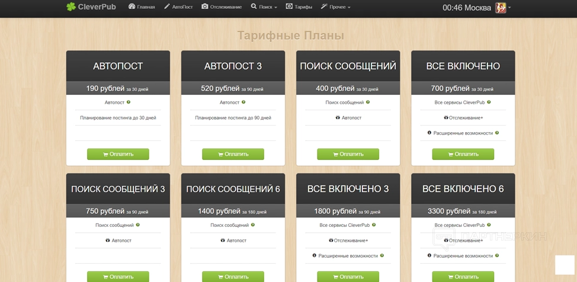Click help icon beside Все сервисы in ВСЕ ВКЛЮЧЕНО 3
The width and height of the screenshot is (577, 282).
pos(374,225)
